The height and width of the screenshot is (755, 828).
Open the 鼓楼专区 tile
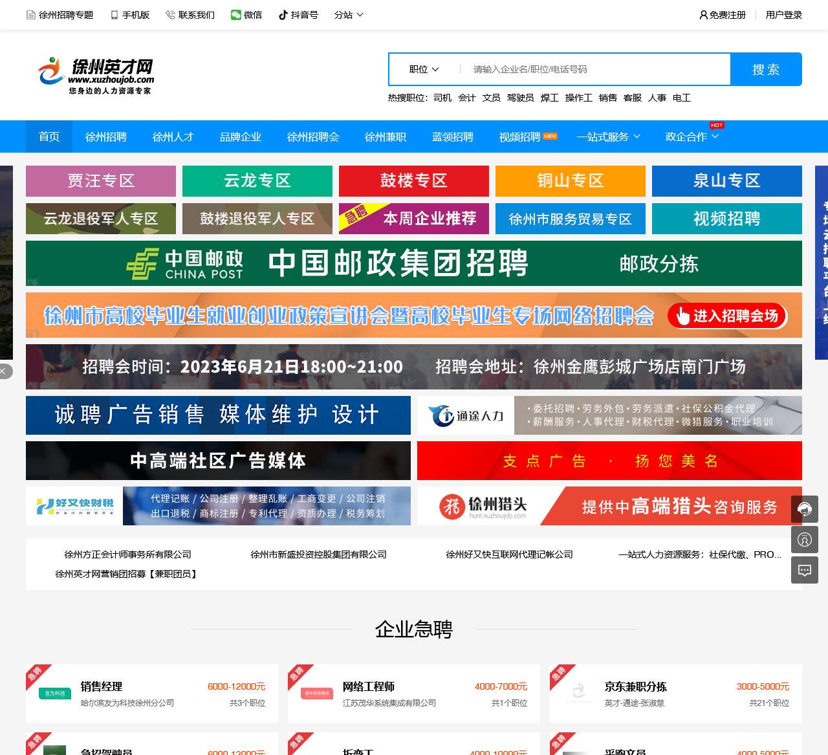(x=414, y=181)
